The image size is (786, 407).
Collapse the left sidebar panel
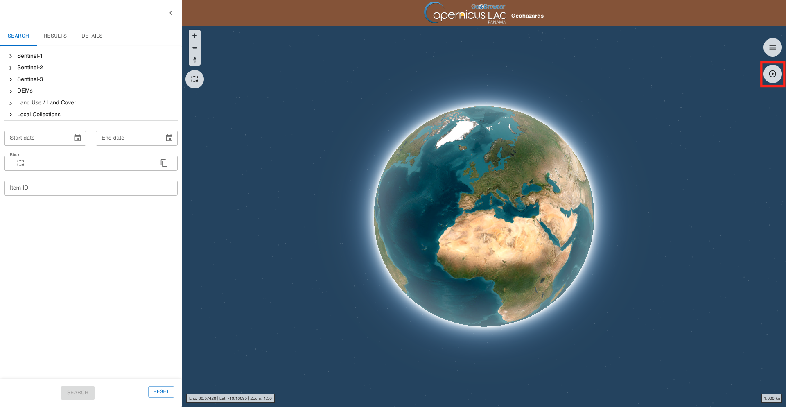(x=171, y=13)
